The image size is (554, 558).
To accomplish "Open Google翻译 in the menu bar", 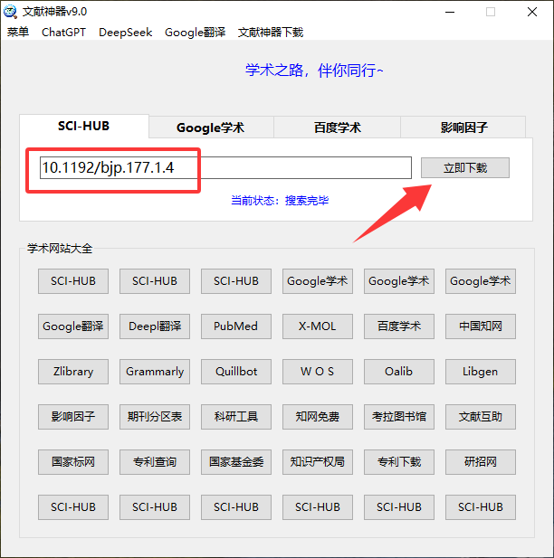I will [196, 33].
